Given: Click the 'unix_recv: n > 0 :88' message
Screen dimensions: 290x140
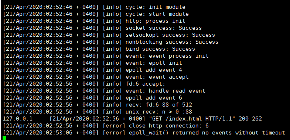Looking at the screenshot, I should coord(159,112).
